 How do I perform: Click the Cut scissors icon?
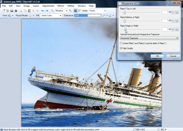point(21,11)
